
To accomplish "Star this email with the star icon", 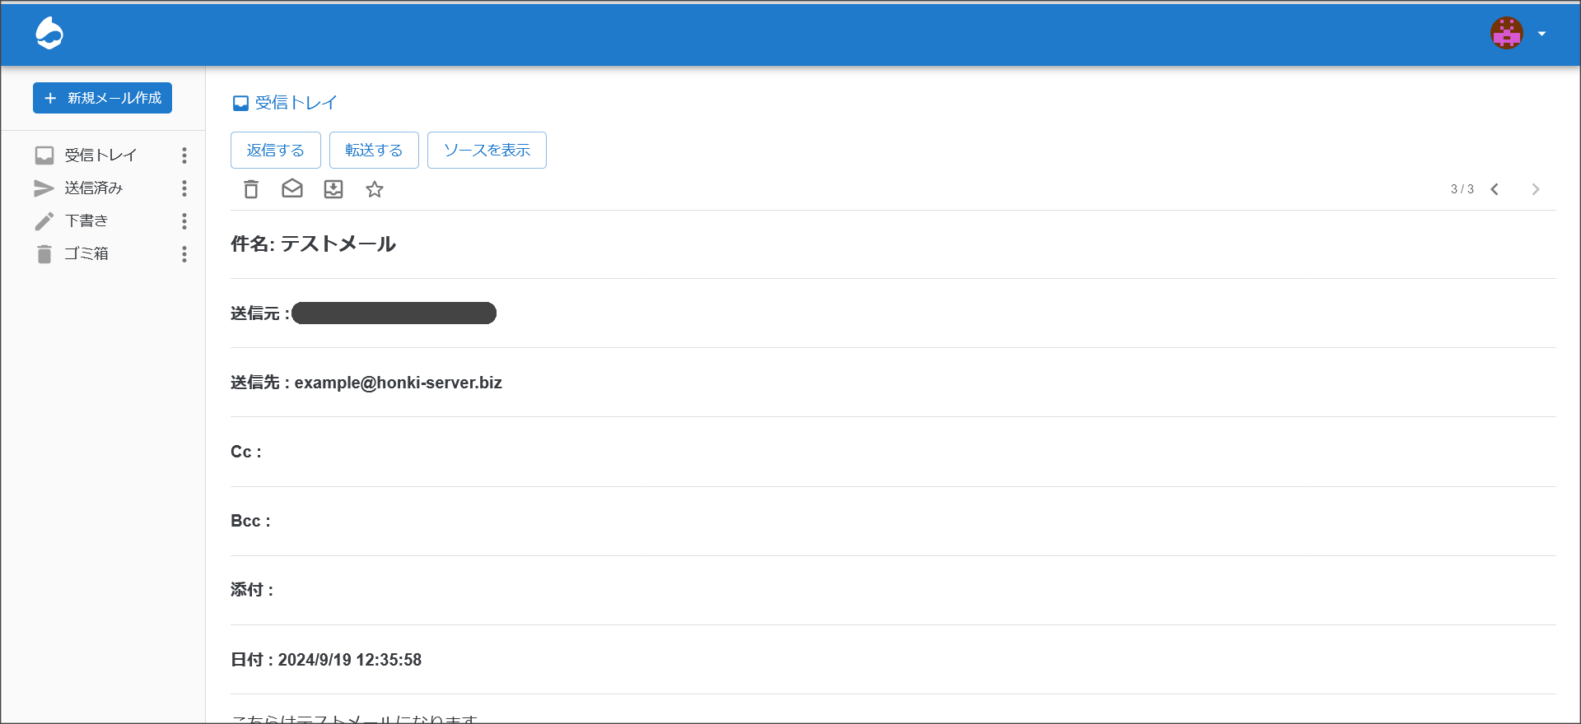I will point(375,189).
